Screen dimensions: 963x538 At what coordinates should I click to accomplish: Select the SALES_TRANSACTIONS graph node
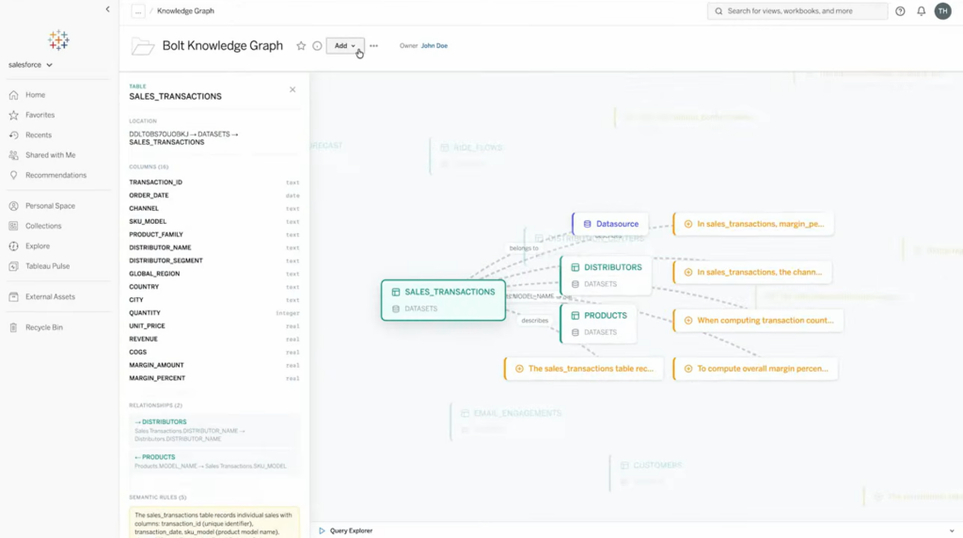click(x=444, y=300)
